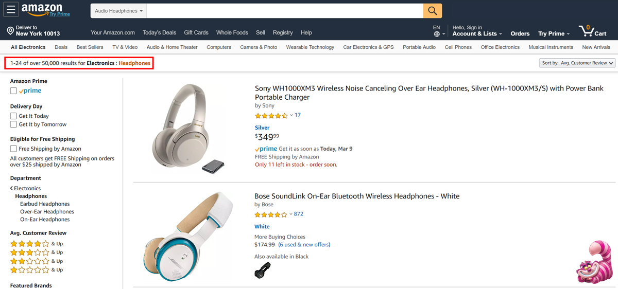618x289 pixels.
Task: Open Today's Deals from navigation bar
Action: pos(159,32)
